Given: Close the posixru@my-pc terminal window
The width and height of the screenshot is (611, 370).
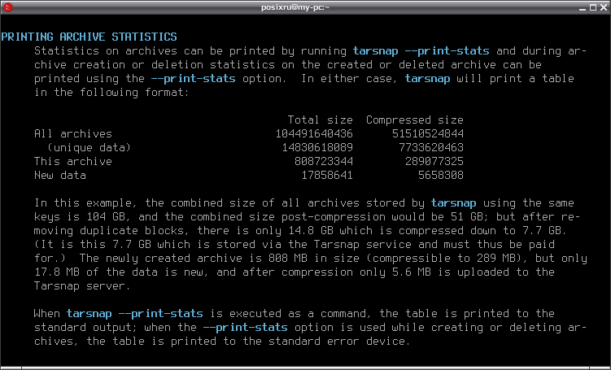Looking at the screenshot, I should point(604,7).
